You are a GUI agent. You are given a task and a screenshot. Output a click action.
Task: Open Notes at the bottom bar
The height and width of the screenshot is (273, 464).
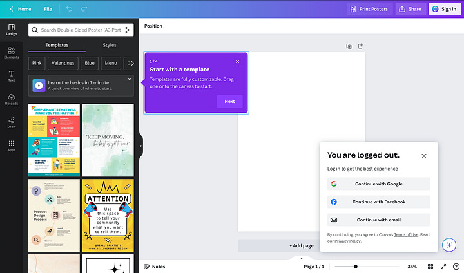(x=155, y=267)
